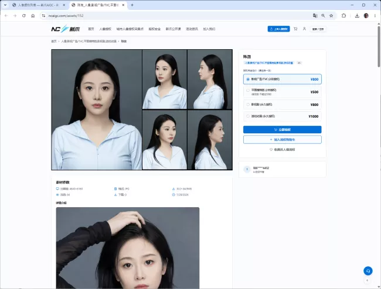Viewport: 381px width, 289px height.
Task: Click the browser profile avatar
Action: [366, 16]
